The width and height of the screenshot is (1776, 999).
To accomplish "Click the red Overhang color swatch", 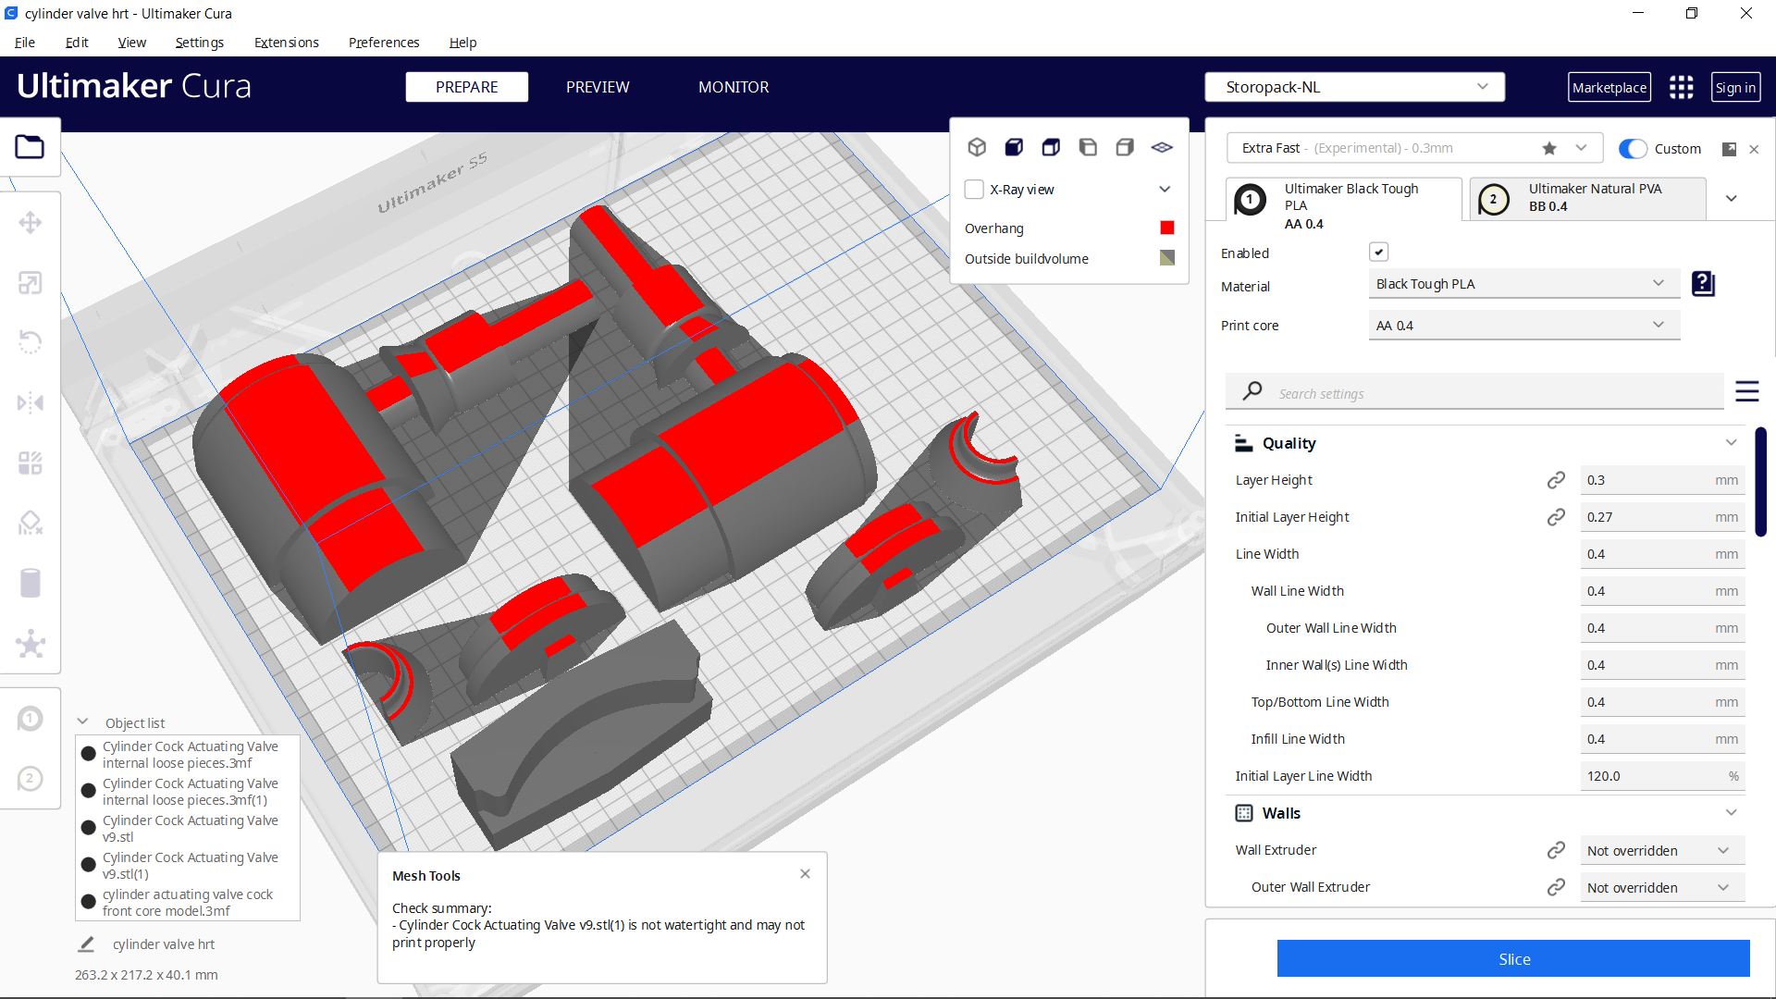I will (x=1166, y=228).
